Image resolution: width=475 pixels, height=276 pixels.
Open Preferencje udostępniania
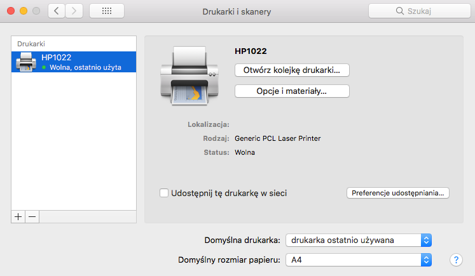[x=398, y=193]
